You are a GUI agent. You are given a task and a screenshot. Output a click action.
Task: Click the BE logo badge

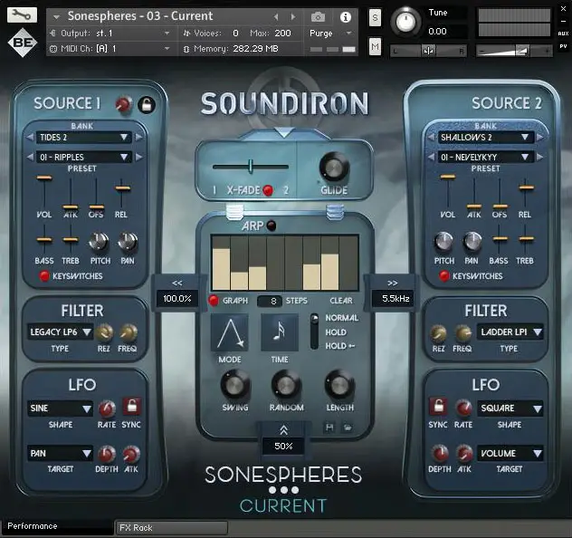pyautogui.click(x=23, y=43)
